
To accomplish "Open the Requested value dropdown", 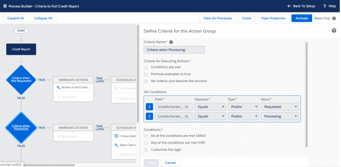I will tap(280, 106).
